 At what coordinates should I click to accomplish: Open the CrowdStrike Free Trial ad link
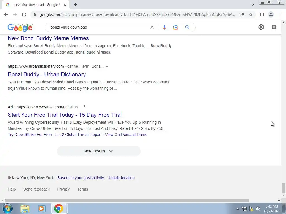coord(65,115)
